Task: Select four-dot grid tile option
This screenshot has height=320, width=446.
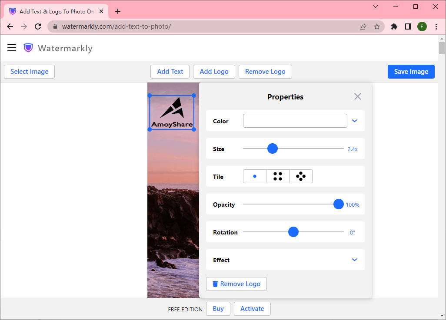Action: click(278, 176)
